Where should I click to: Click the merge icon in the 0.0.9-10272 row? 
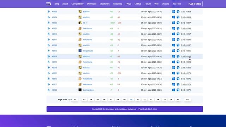pyautogui.click(x=49, y=90)
